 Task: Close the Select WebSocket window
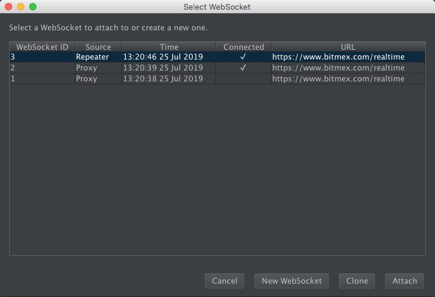[9, 7]
